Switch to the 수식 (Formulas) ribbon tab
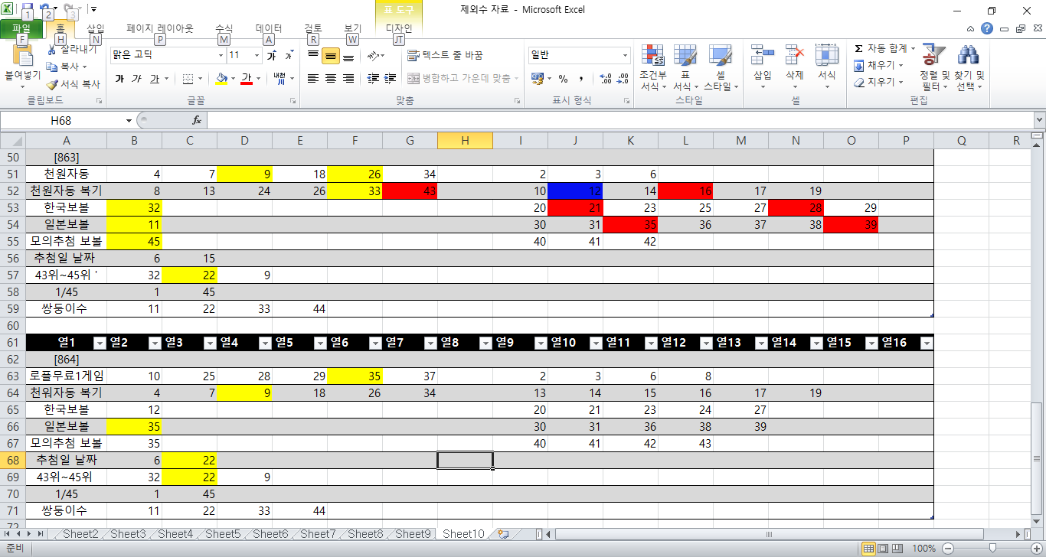The width and height of the screenshot is (1046, 557). (x=224, y=28)
